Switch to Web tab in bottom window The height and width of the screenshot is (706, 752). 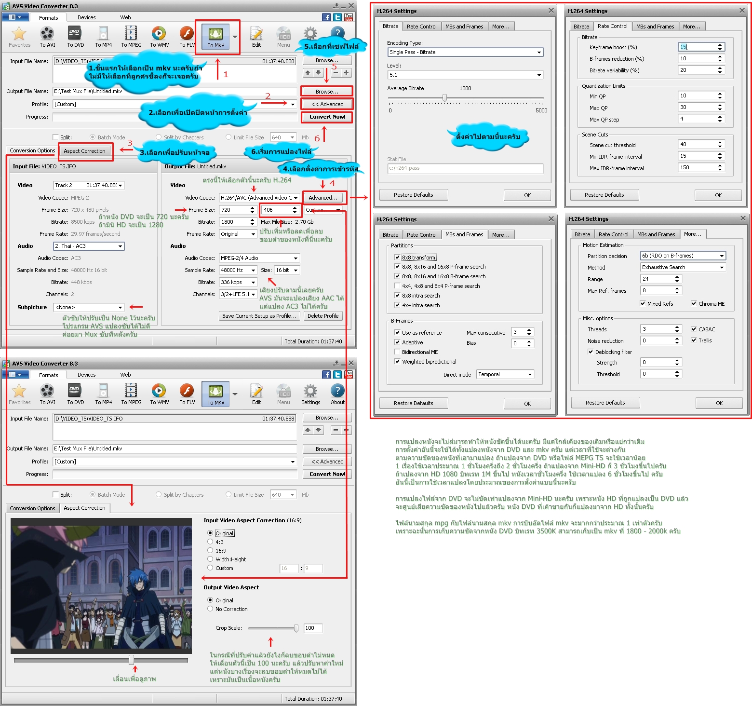[125, 375]
